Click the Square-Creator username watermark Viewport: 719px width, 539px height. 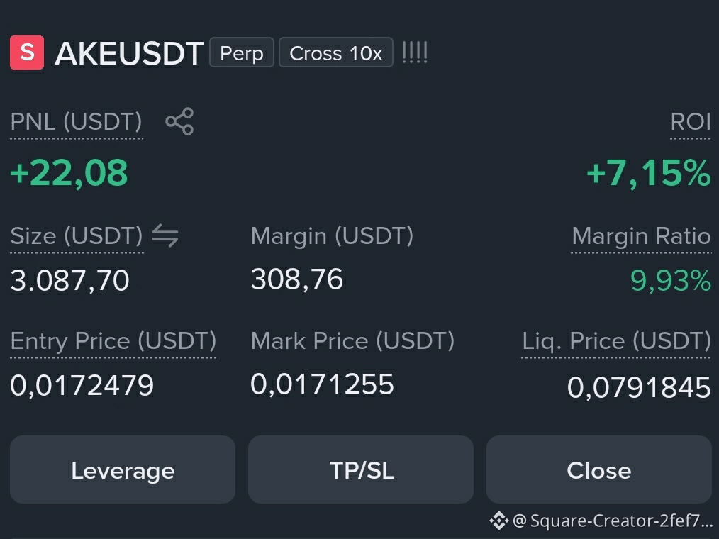613,521
